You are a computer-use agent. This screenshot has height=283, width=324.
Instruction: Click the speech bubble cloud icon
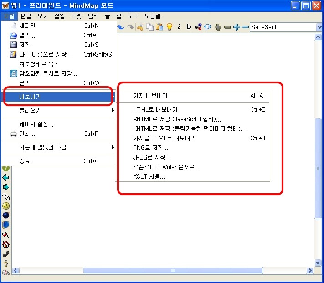tap(207, 27)
